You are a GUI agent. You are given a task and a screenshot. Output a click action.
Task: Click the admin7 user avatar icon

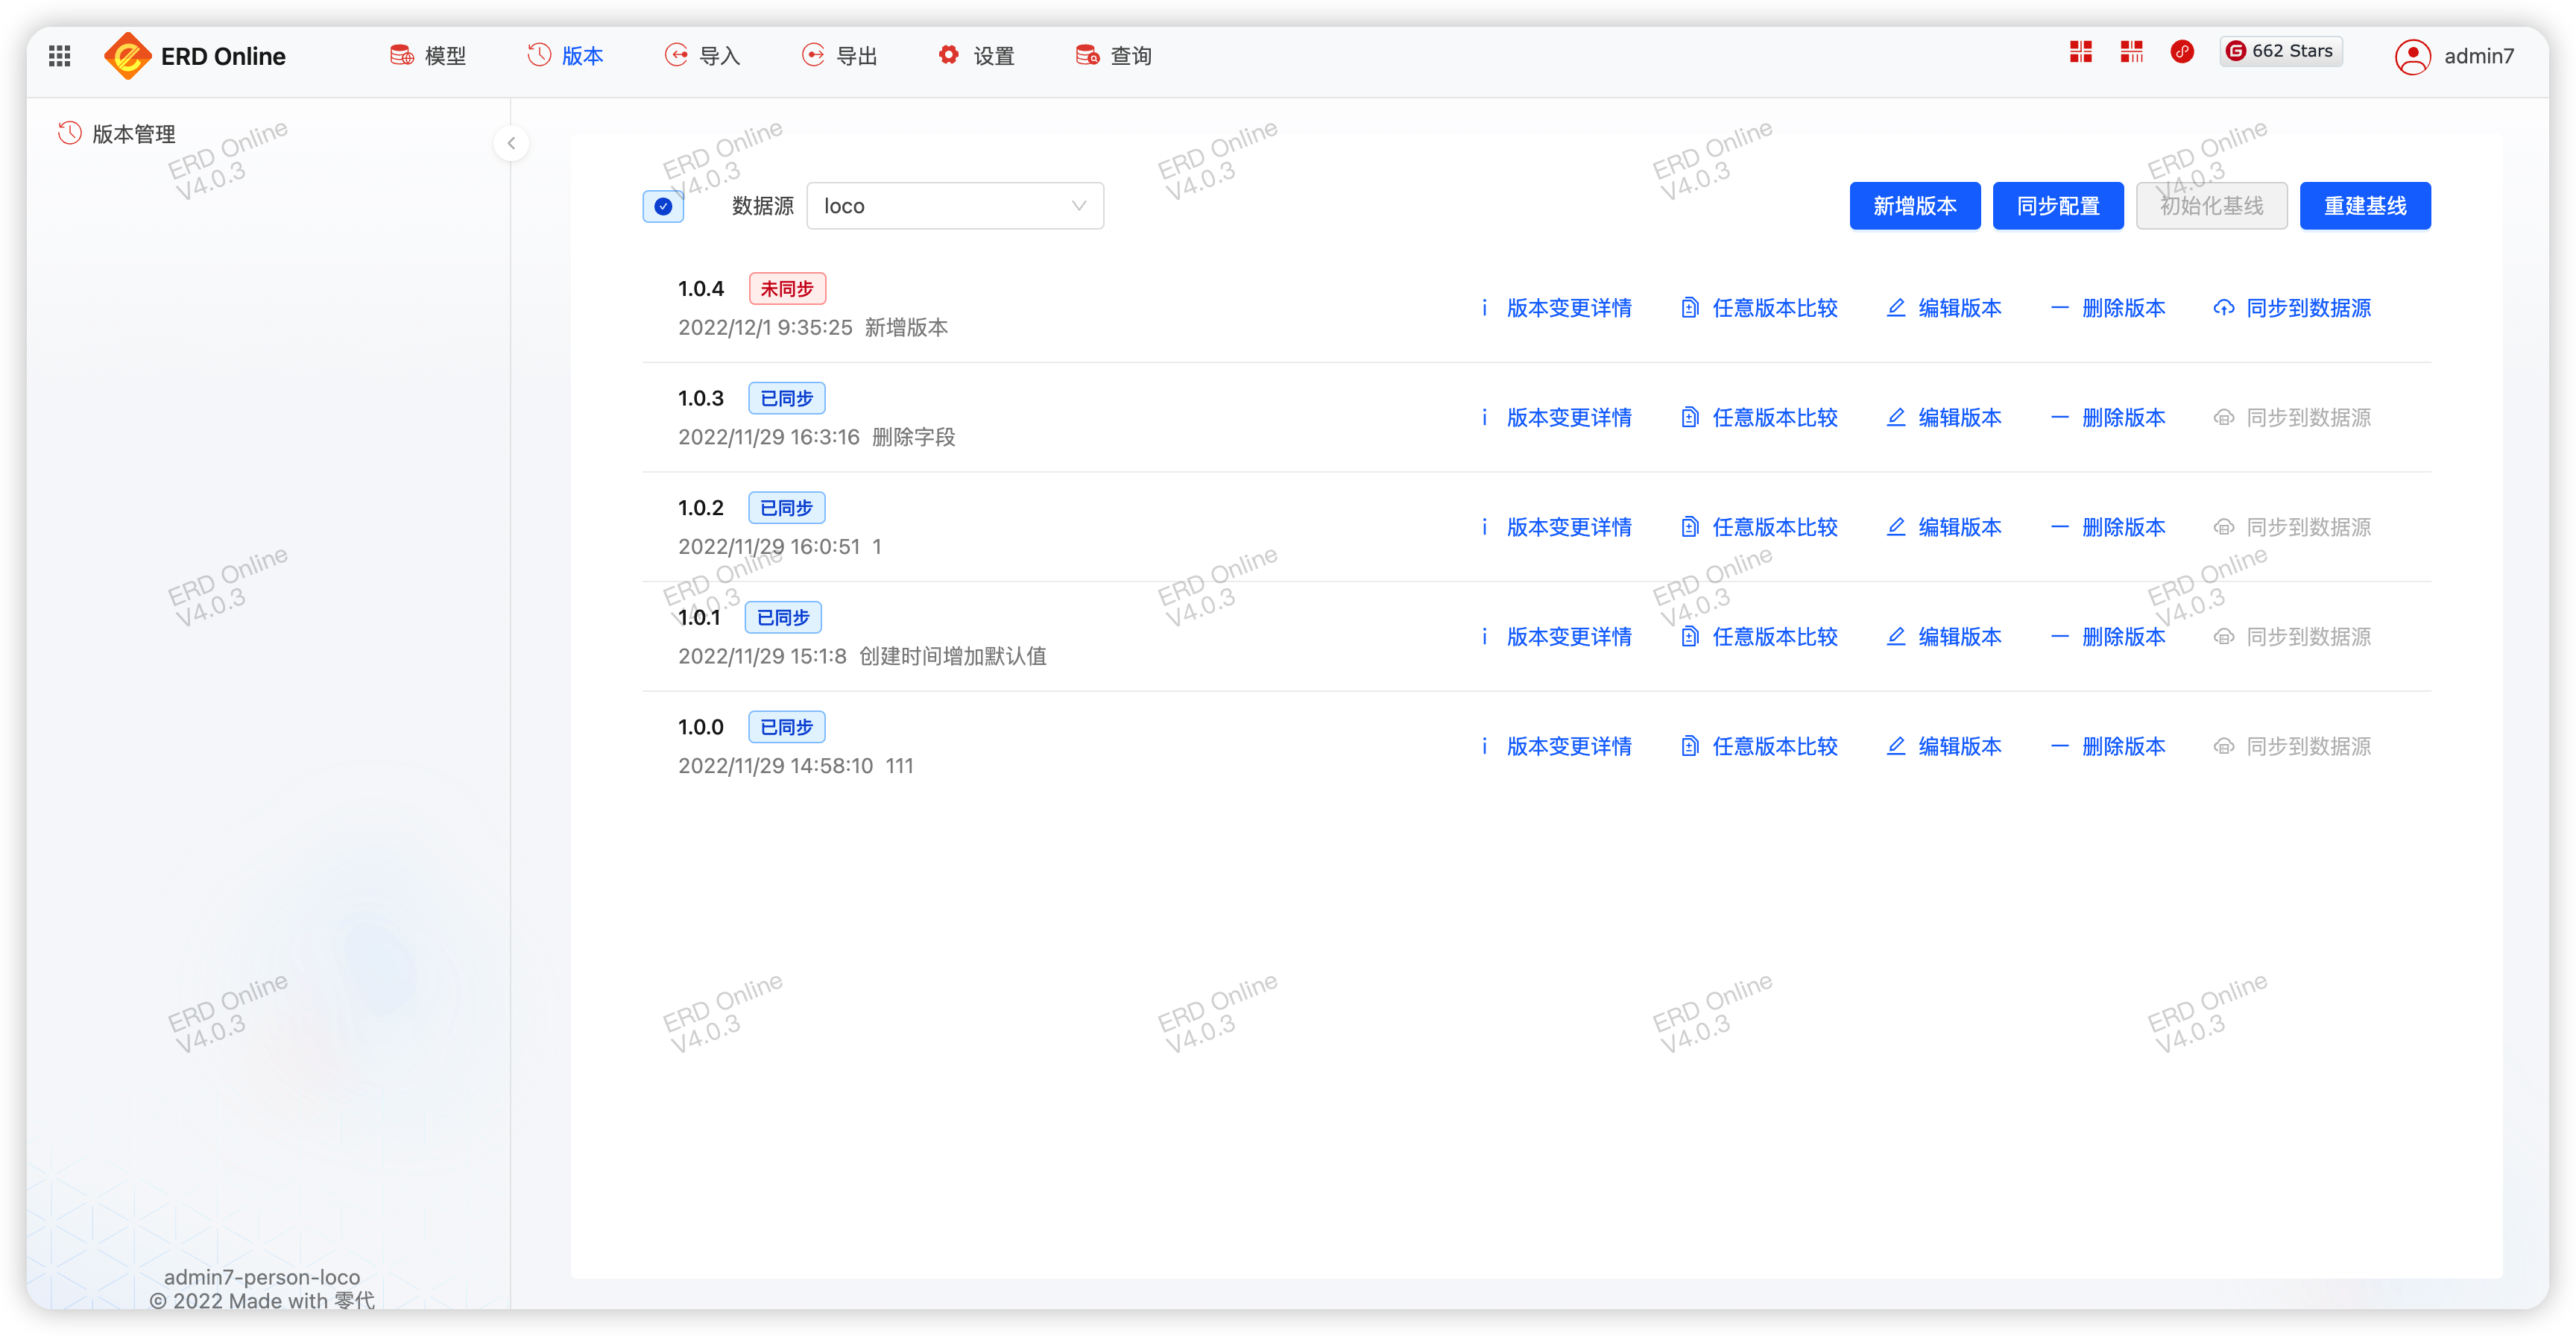(x=2412, y=56)
